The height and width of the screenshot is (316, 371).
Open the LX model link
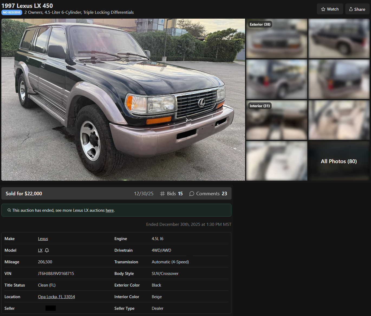(x=40, y=250)
